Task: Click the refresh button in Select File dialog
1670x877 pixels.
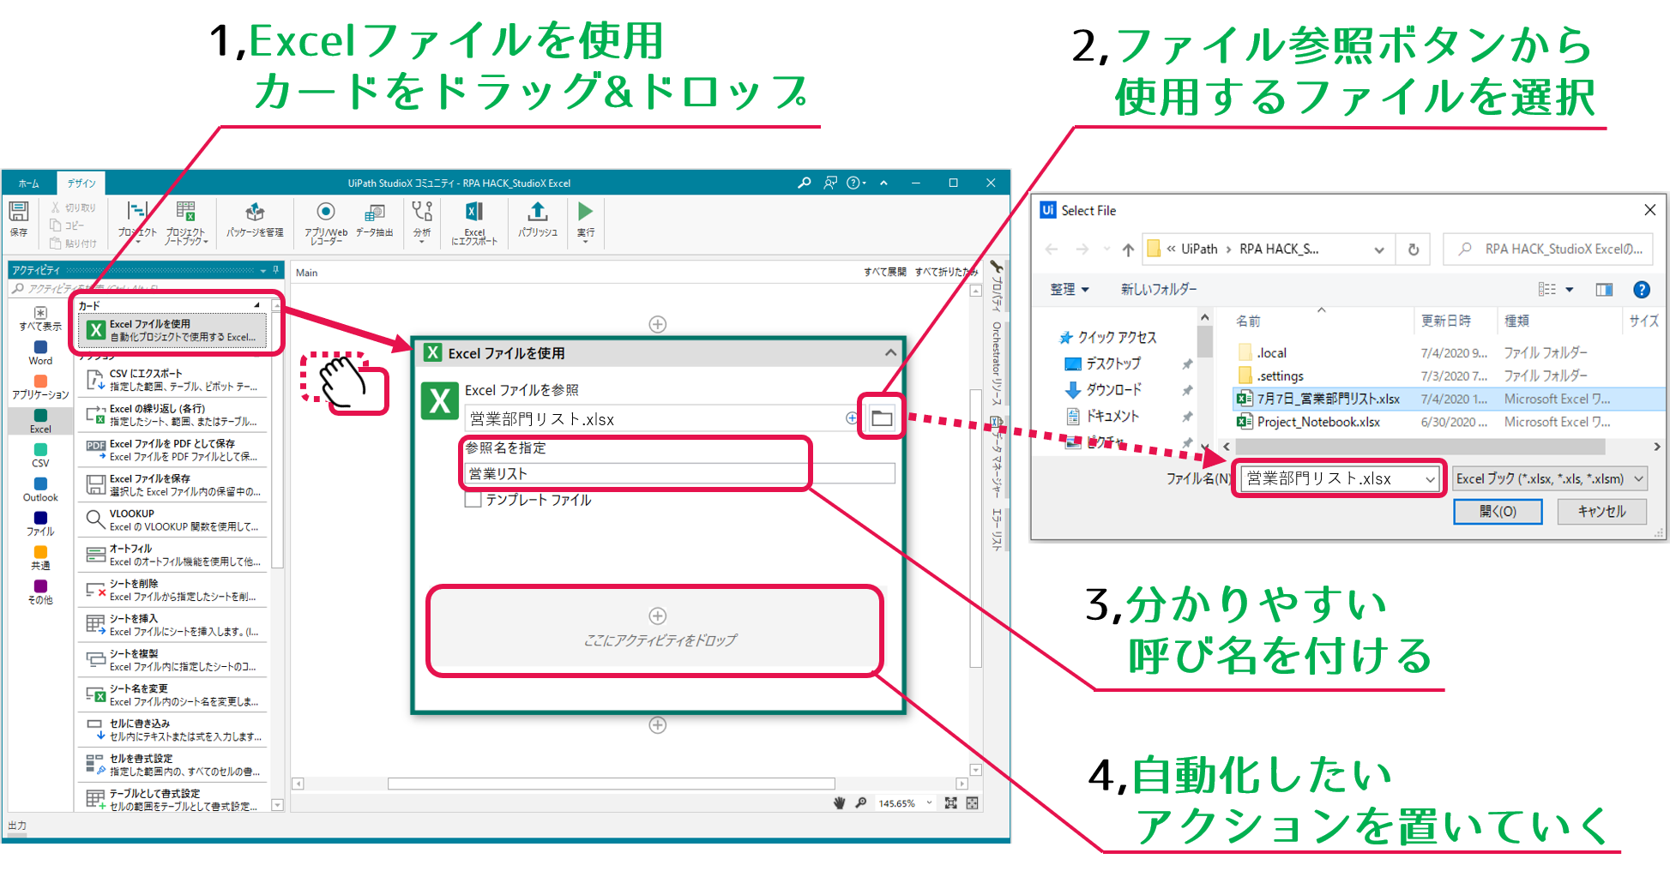Action: (x=1413, y=249)
